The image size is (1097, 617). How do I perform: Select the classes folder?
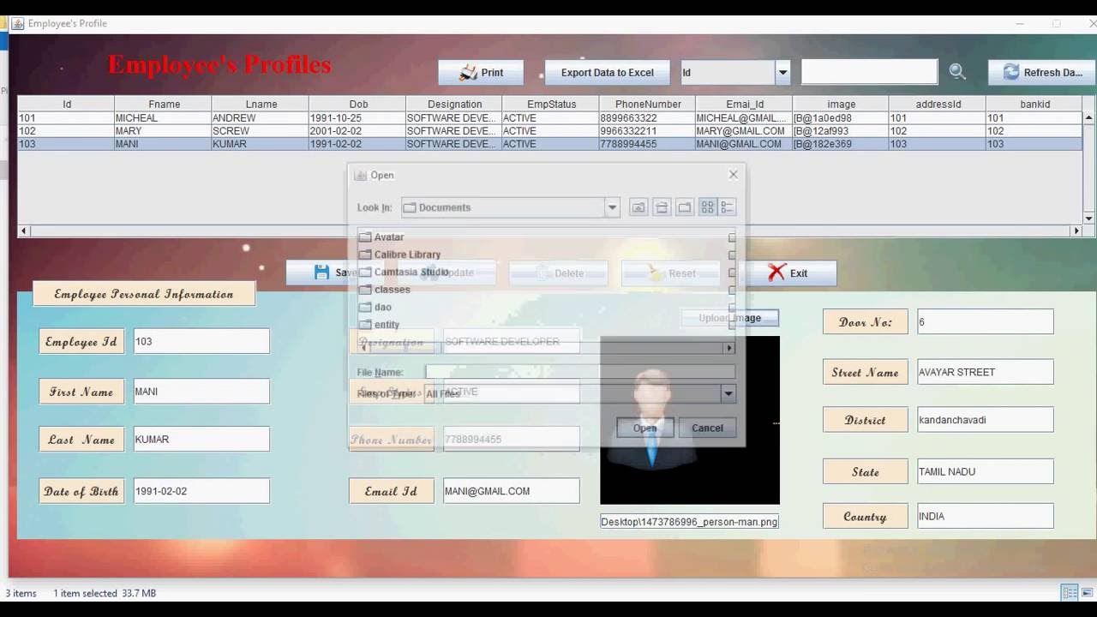(384, 290)
